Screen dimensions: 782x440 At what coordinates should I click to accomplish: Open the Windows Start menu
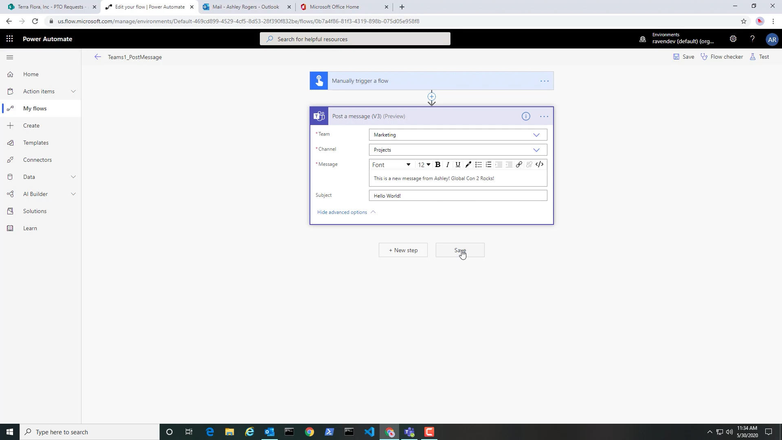[x=10, y=432]
